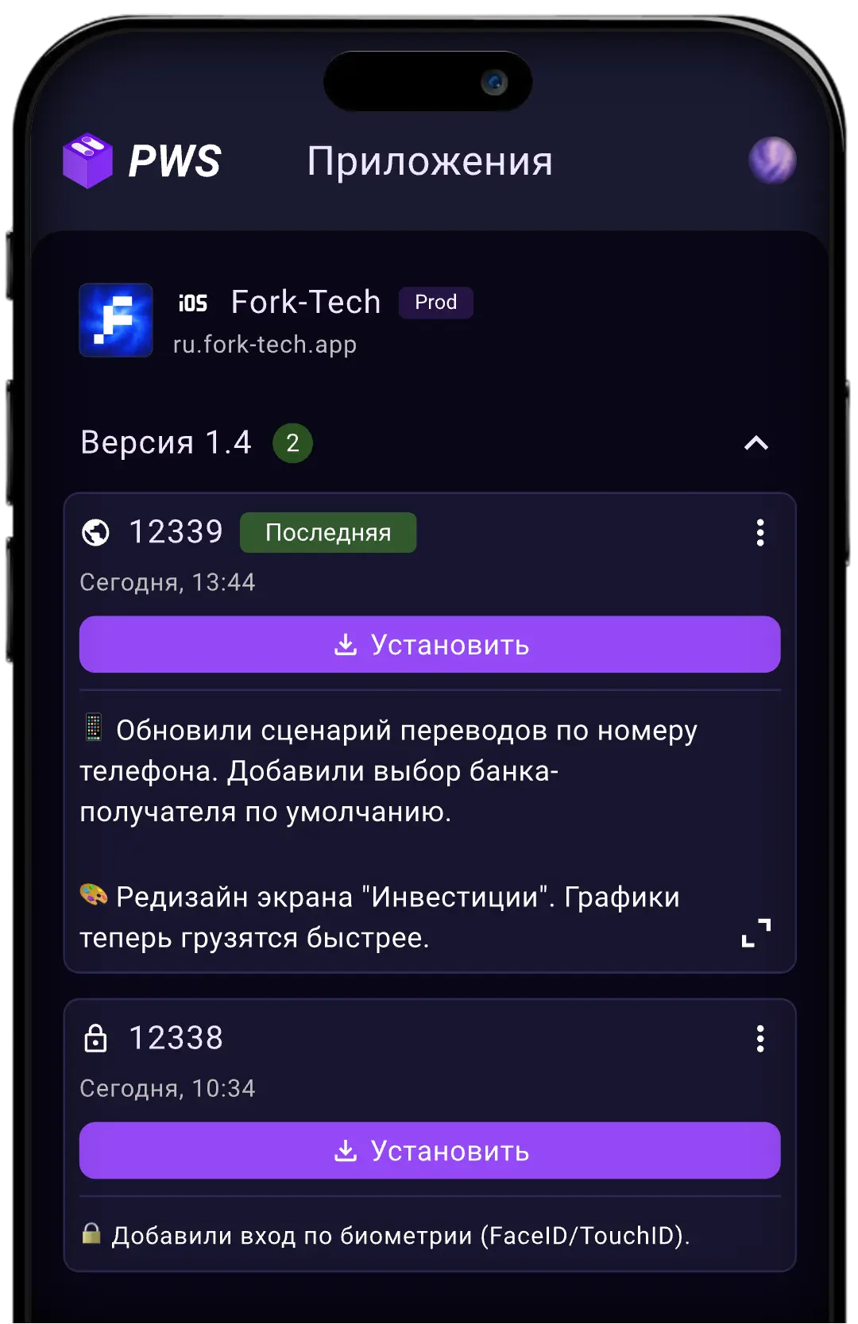
Task: Open the user profile avatar
Action: click(771, 160)
